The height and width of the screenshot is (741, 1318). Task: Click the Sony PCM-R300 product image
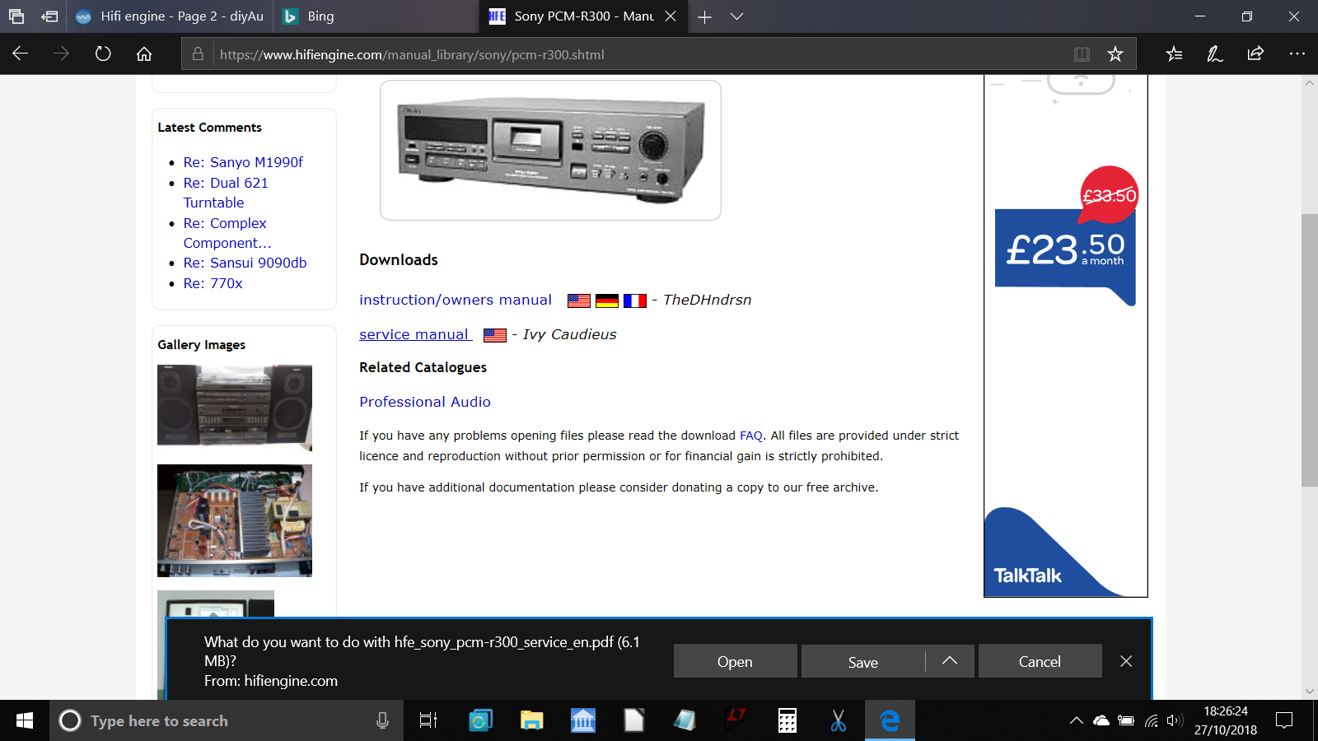coord(550,150)
